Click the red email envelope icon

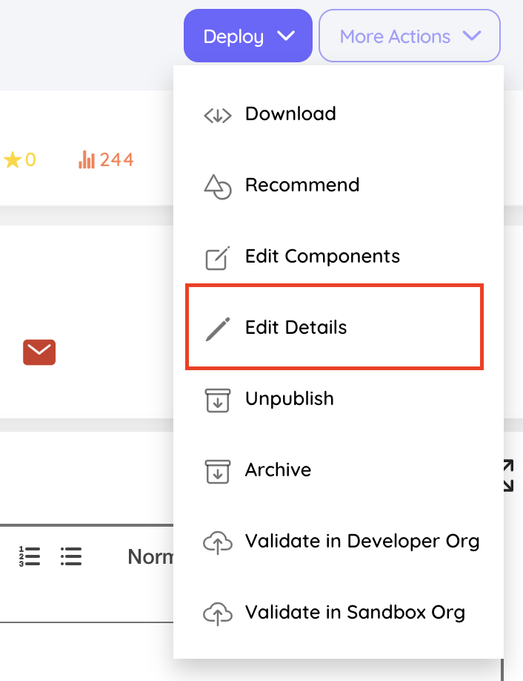(x=39, y=352)
